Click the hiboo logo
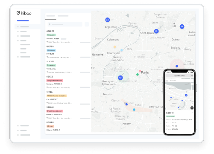This screenshot has width=214, height=154. [24, 13]
